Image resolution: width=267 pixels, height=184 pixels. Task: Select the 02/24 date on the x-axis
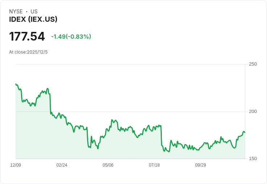point(62,165)
